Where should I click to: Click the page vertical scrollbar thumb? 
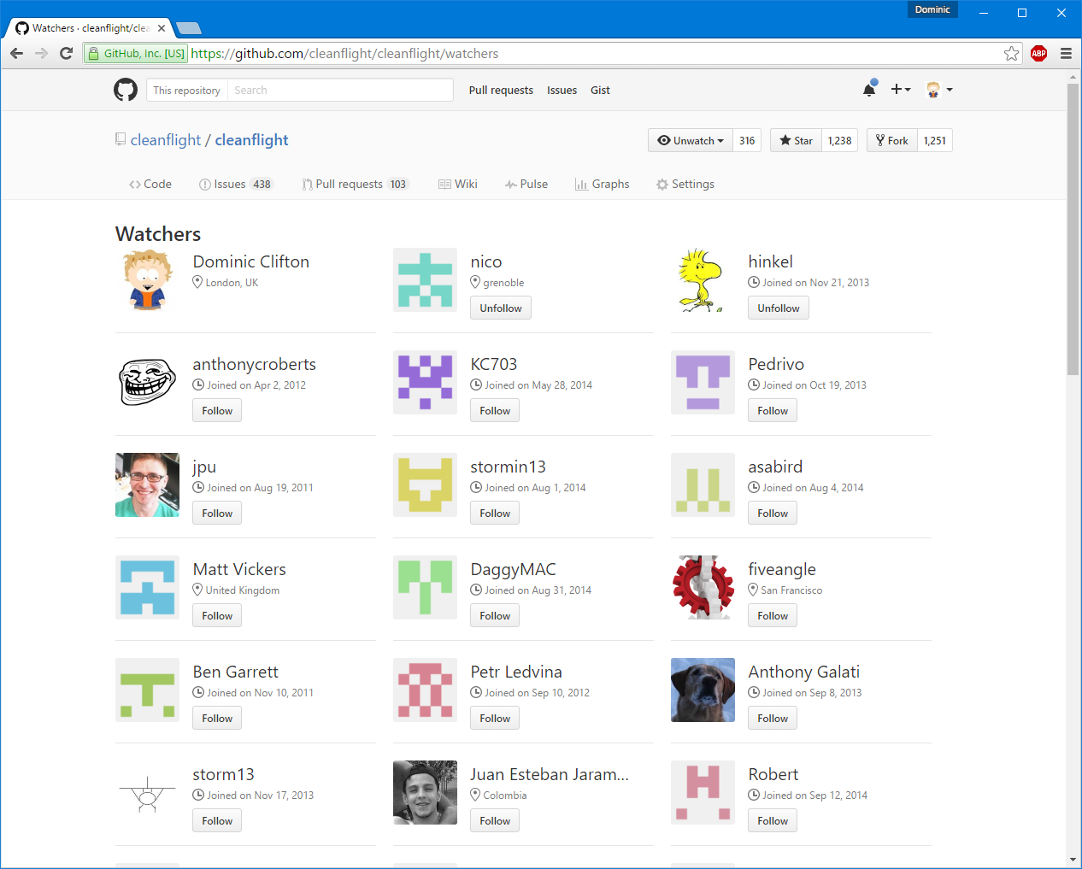(1073, 229)
